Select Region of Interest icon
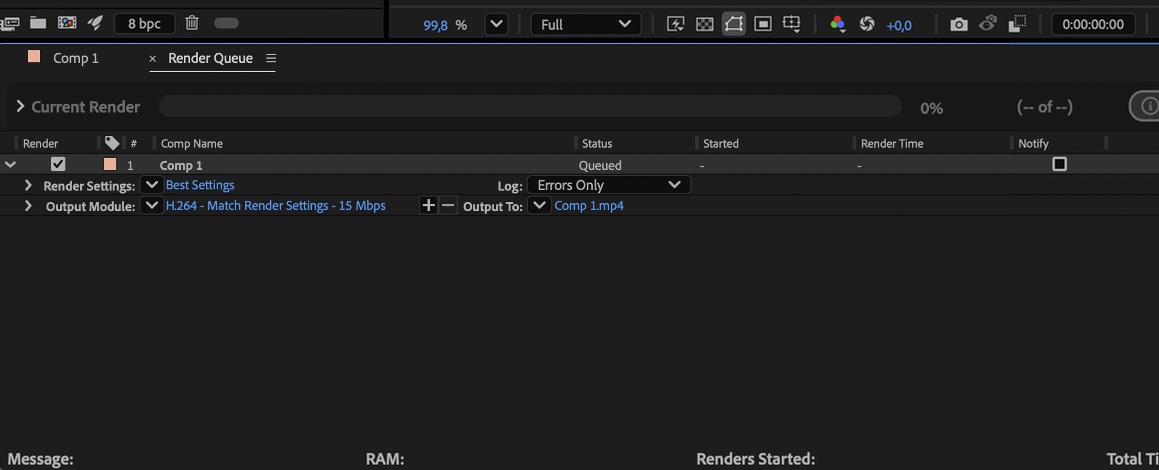1159x470 pixels. [763, 24]
